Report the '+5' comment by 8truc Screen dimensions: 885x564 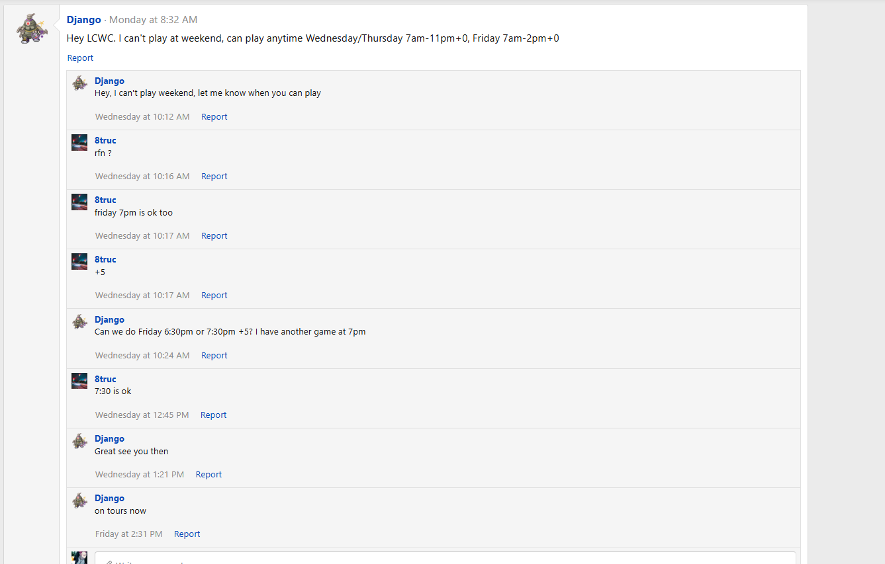pyautogui.click(x=214, y=296)
